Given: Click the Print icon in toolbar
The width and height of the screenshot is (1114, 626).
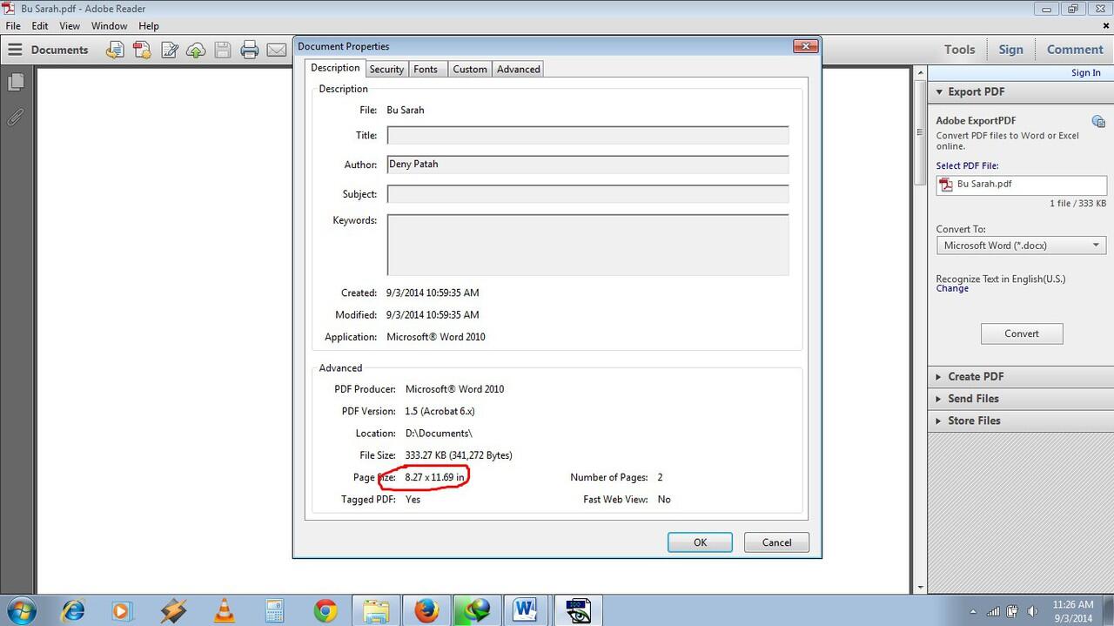Looking at the screenshot, I should point(250,50).
